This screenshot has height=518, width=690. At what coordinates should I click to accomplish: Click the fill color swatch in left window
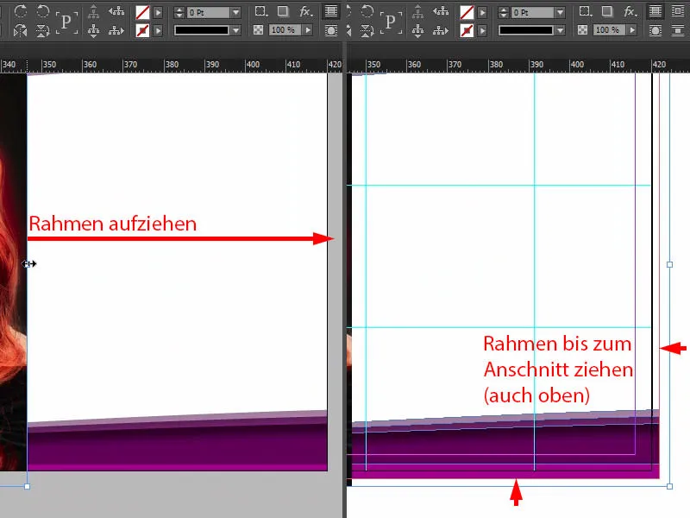pyautogui.click(x=142, y=12)
